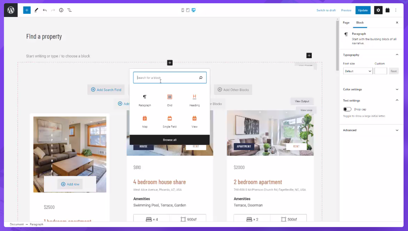Click Browse all blocks button
408x231 pixels.
170,140
